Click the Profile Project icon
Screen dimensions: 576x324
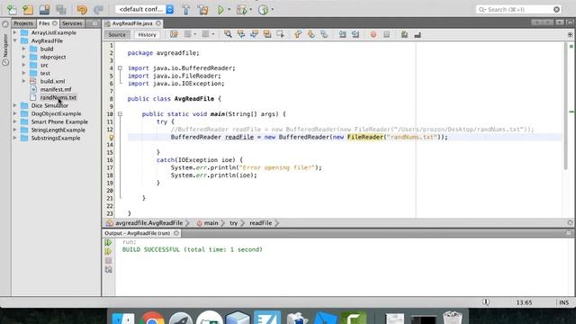[x=263, y=10]
